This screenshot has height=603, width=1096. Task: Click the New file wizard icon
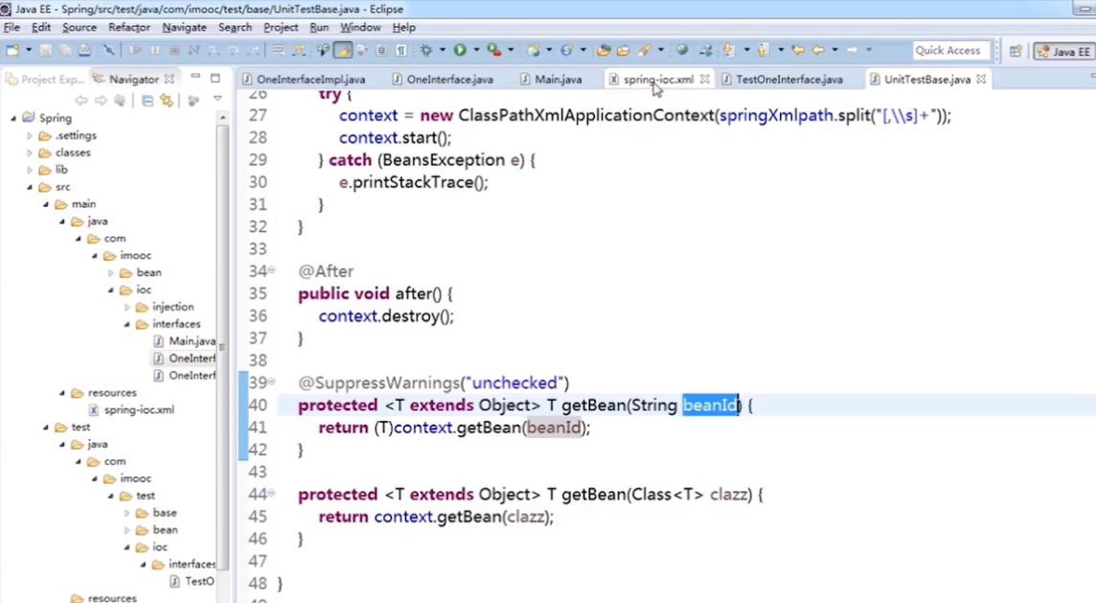[x=12, y=50]
